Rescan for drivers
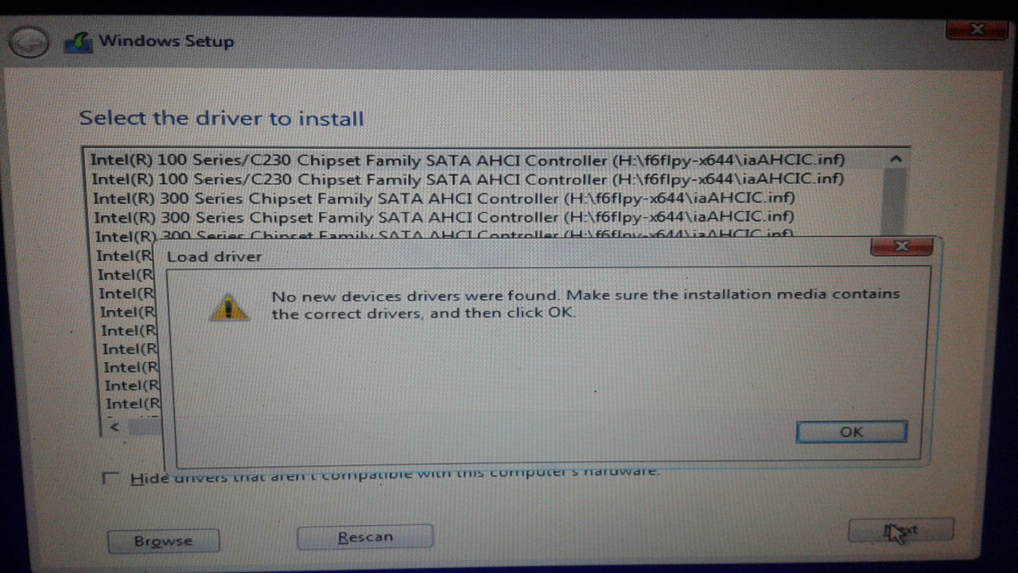Viewport: 1018px width, 573px height. pos(365,537)
